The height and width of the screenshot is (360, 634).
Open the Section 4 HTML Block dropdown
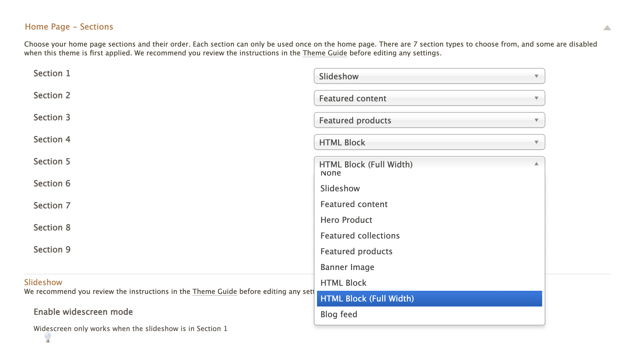coord(429,142)
